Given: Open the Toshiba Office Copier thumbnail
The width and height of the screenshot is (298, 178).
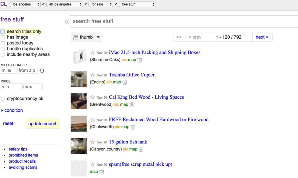Looking at the screenshot, I should tap(79, 79).
